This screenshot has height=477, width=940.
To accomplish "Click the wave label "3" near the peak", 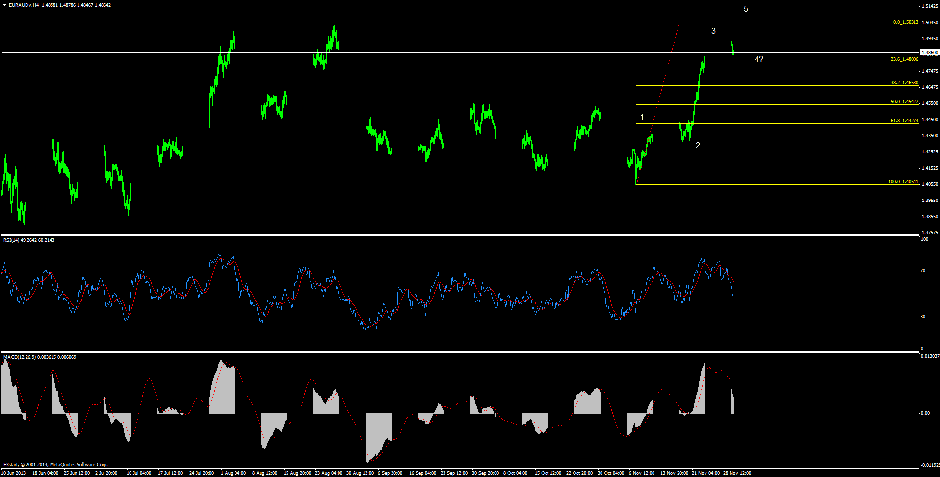I will tap(713, 31).
